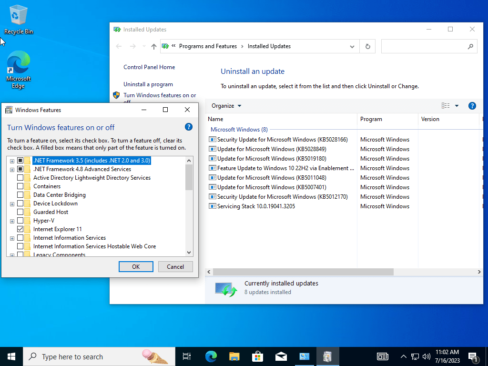Show hidden icons in system tray
The image size is (488, 366).
tap(403, 356)
